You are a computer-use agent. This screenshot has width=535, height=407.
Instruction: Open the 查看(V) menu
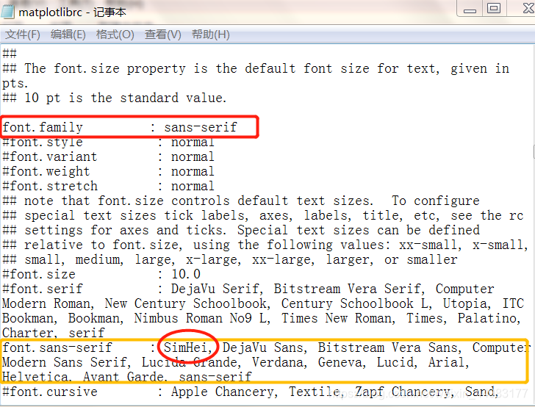coord(162,35)
